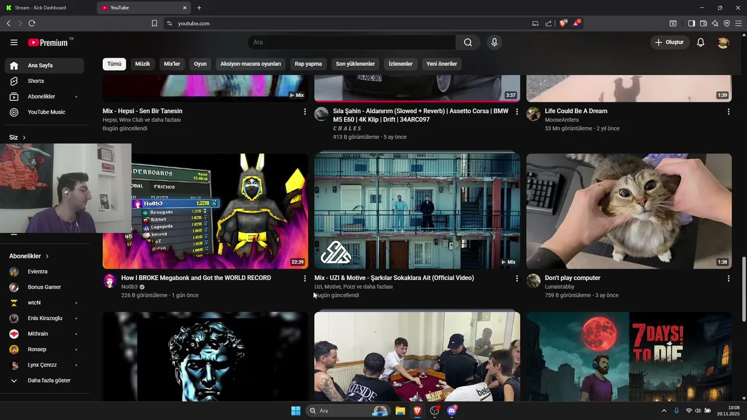
Task: Open the Shorts sidebar icon
Action: pos(14,81)
